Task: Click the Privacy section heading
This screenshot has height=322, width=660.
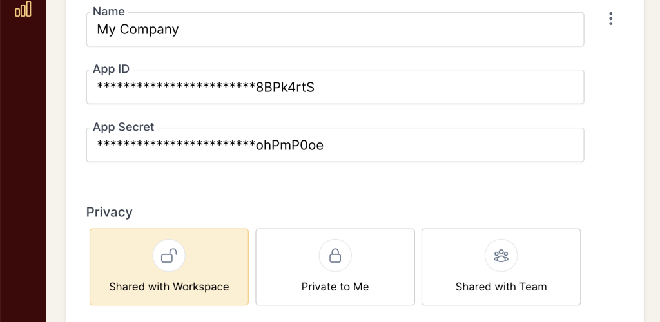Action: [x=110, y=212]
